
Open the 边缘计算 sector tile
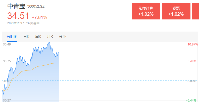[146, 11]
